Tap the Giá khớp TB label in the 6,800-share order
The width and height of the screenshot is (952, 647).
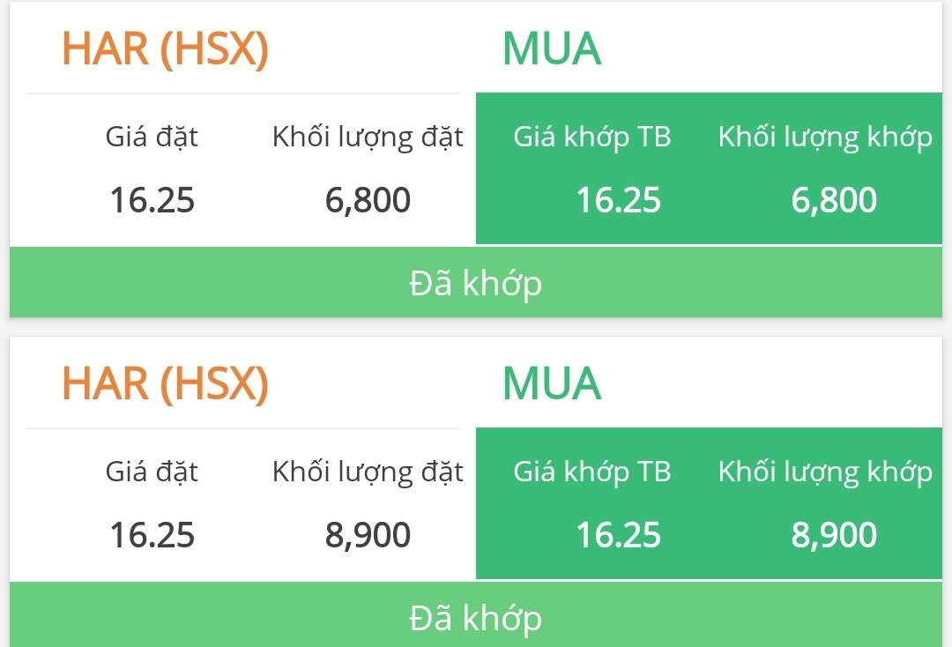592,138
